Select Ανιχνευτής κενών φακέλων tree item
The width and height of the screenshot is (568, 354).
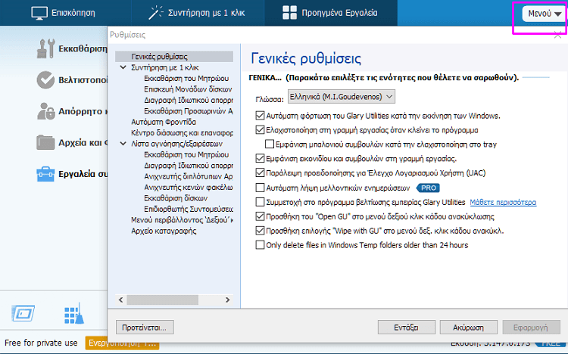(189, 187)
